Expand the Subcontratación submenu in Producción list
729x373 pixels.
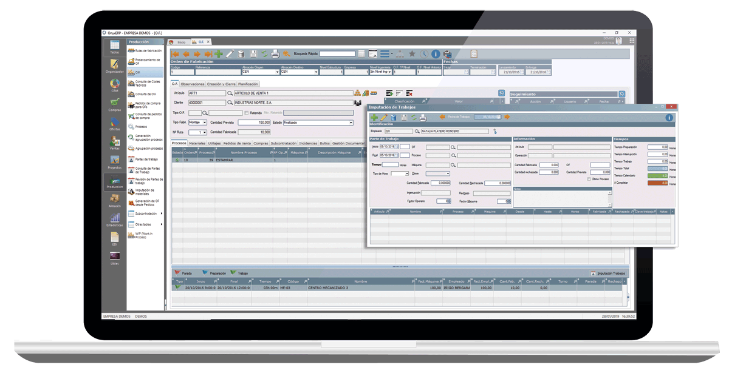pos(161,213)
